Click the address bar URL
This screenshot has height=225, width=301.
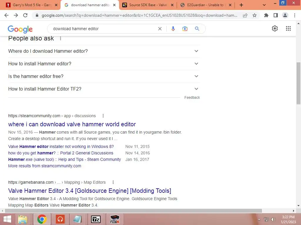coord(139,15)
